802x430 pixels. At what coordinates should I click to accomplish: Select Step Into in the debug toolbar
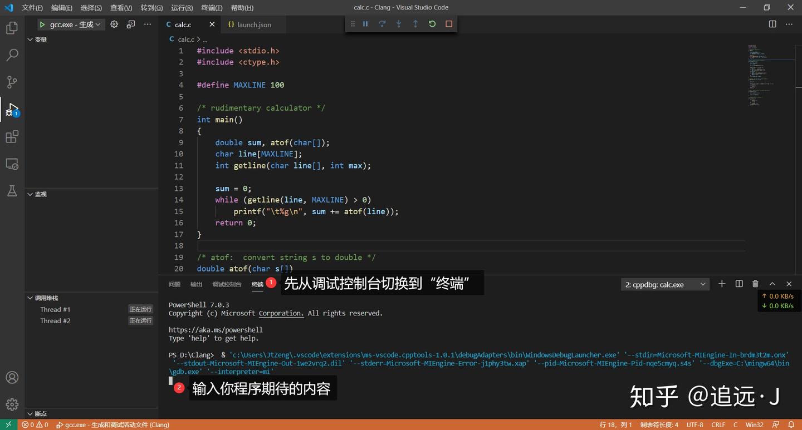pos(399,24)
